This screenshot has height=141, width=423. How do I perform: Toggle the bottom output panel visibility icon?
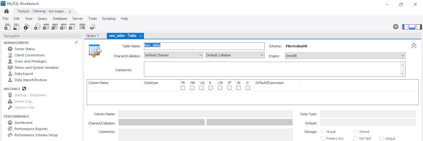[x=412, y=26]
